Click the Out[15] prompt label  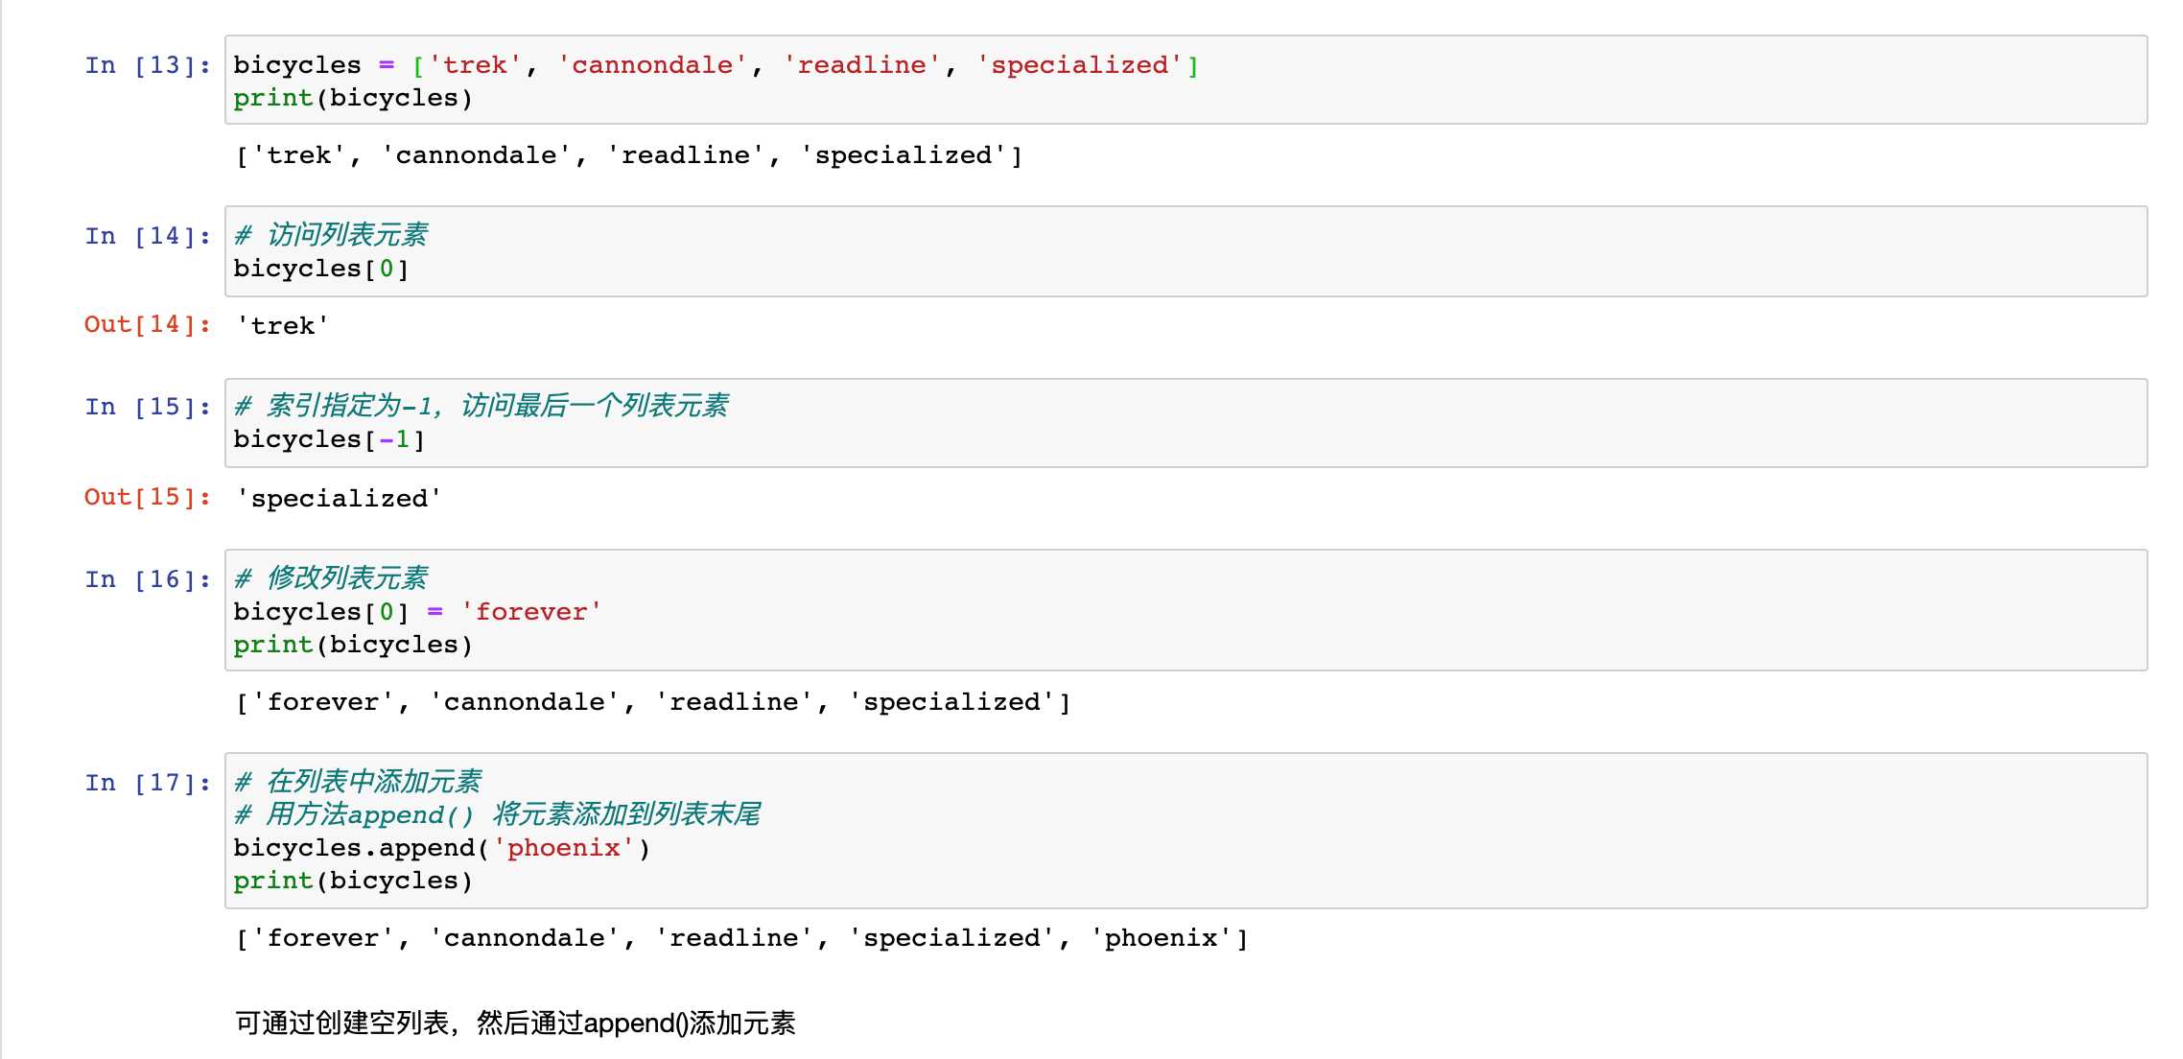tap(148, 497)
